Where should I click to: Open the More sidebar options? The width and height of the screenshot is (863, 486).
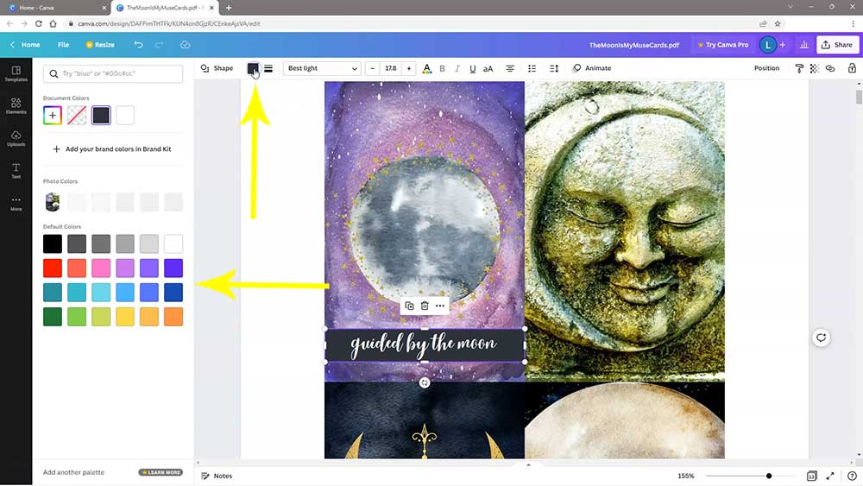tap(16, 203)
